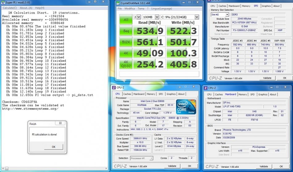Click OK in the CPU-Z SPD window
The image size is (293, 172).
coord(284,78)
